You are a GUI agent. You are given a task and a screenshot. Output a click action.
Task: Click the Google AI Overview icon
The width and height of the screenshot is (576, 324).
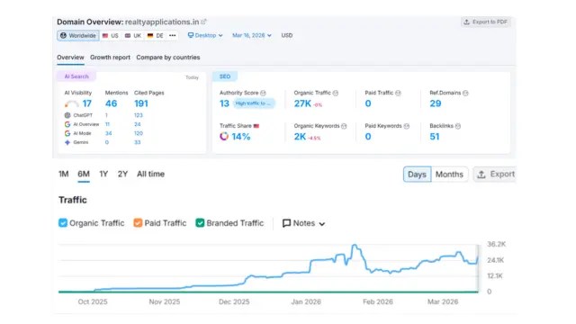point(67,124)
